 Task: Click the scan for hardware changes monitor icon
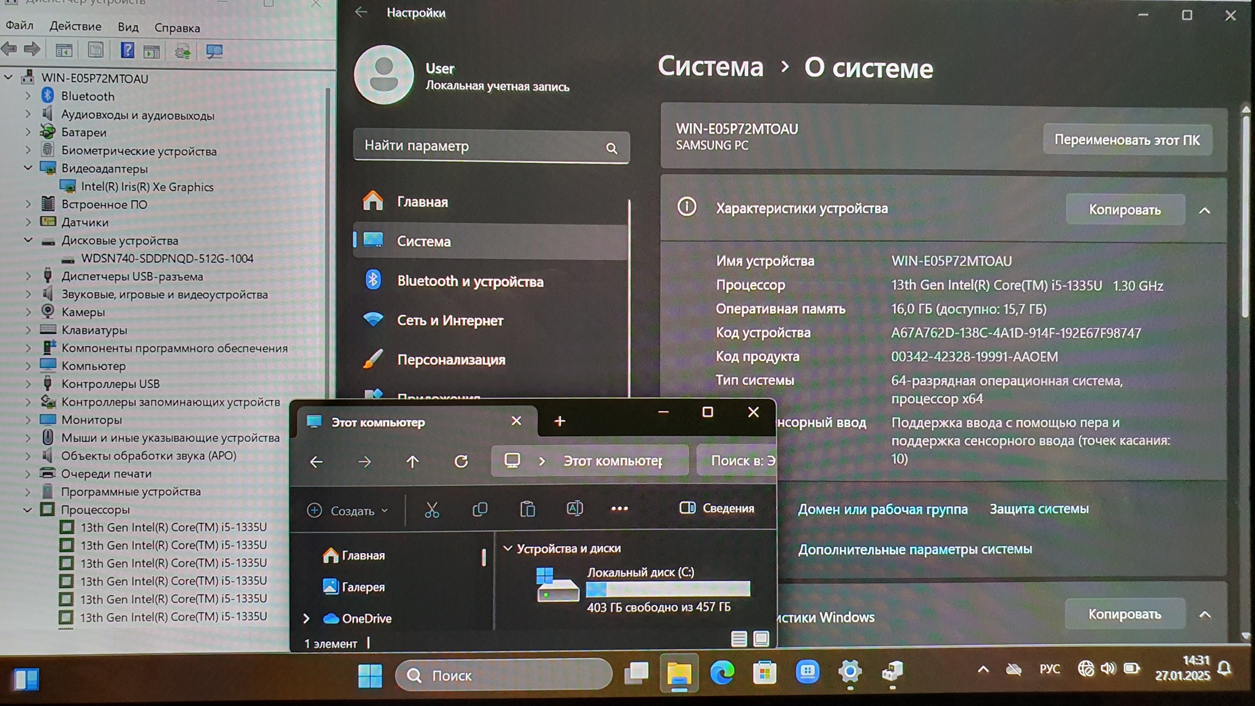tap(214, 51)
